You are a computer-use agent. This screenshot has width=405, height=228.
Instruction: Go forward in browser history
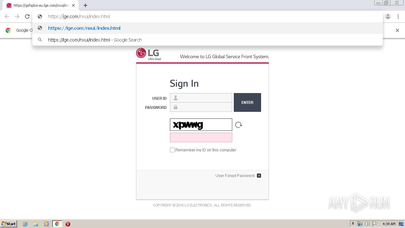point(17,16)
